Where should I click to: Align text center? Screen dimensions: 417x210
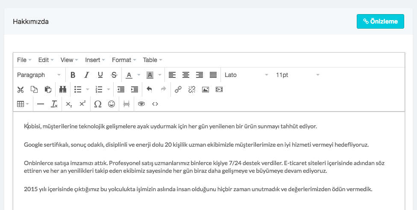coord(185,75)
